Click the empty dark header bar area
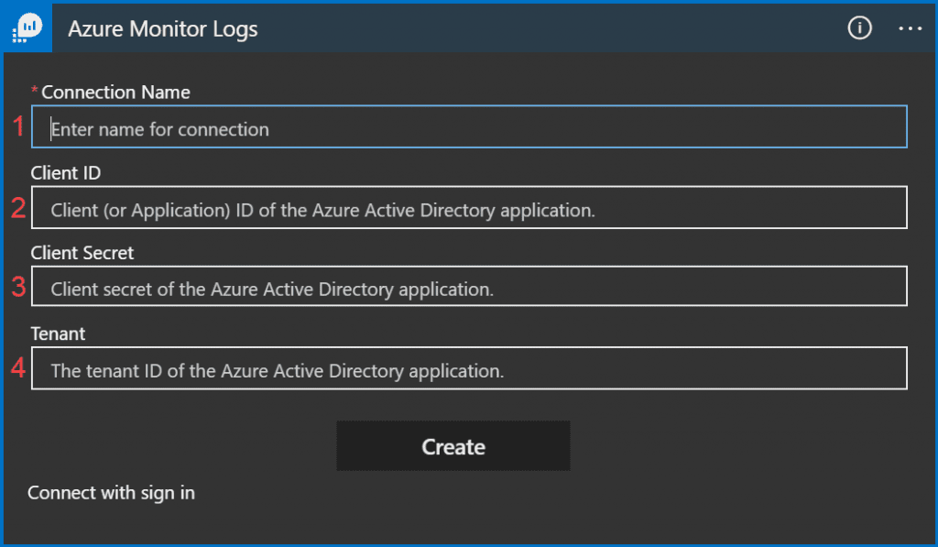The width and height of the screenshot is (938, 547). click(x=551, y=28)
